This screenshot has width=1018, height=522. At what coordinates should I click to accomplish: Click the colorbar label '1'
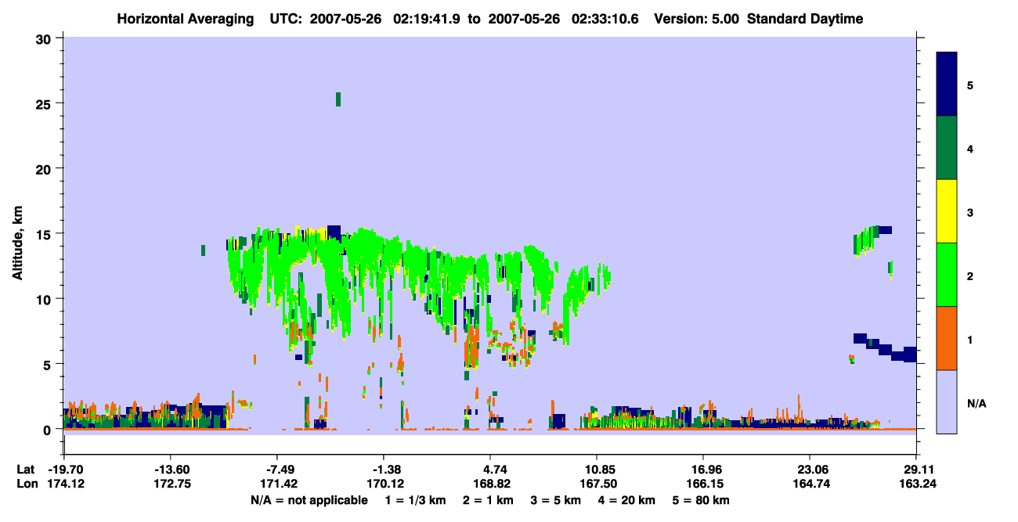click(970, 339)
